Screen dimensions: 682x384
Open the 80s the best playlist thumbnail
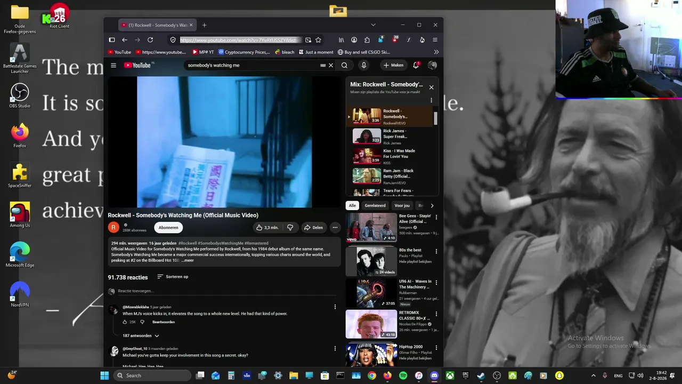(371, 261)
